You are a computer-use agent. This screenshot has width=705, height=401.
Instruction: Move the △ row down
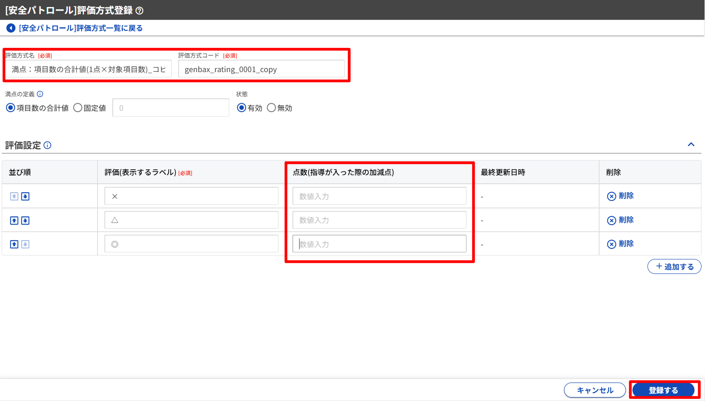pyautogui.click(x=25, y=220)
